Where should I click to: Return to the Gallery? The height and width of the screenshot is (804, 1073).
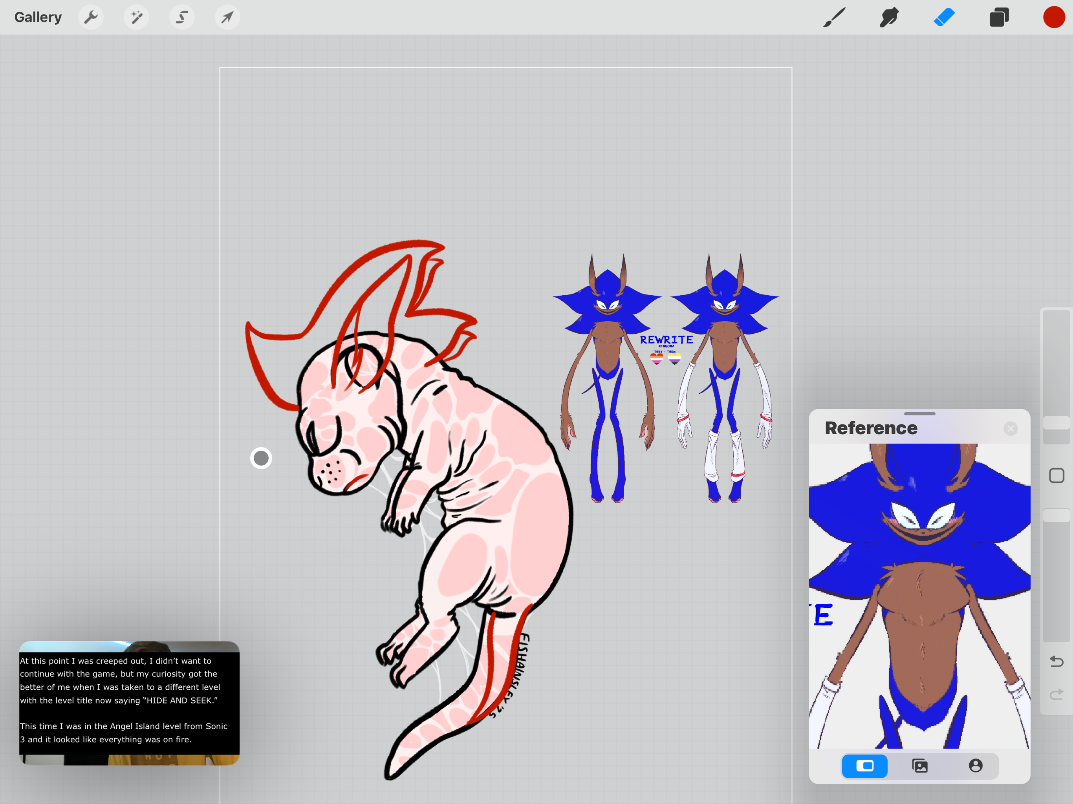click(x=38, y=17)
